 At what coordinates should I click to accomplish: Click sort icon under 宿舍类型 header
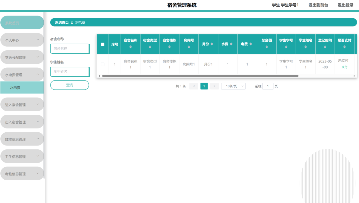150,47
